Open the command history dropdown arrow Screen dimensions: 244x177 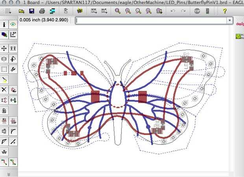coord(229,20)
